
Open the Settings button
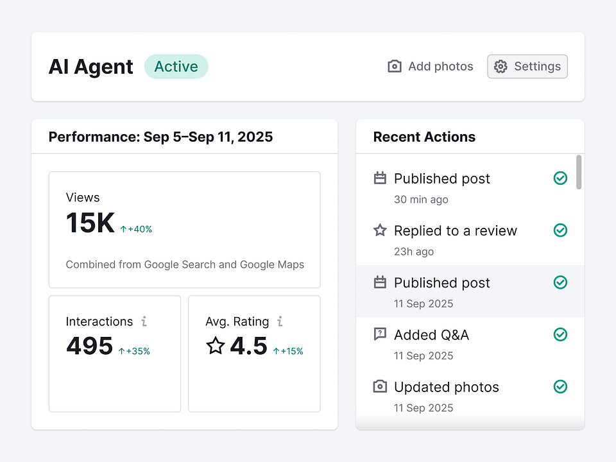click(527, 67)
